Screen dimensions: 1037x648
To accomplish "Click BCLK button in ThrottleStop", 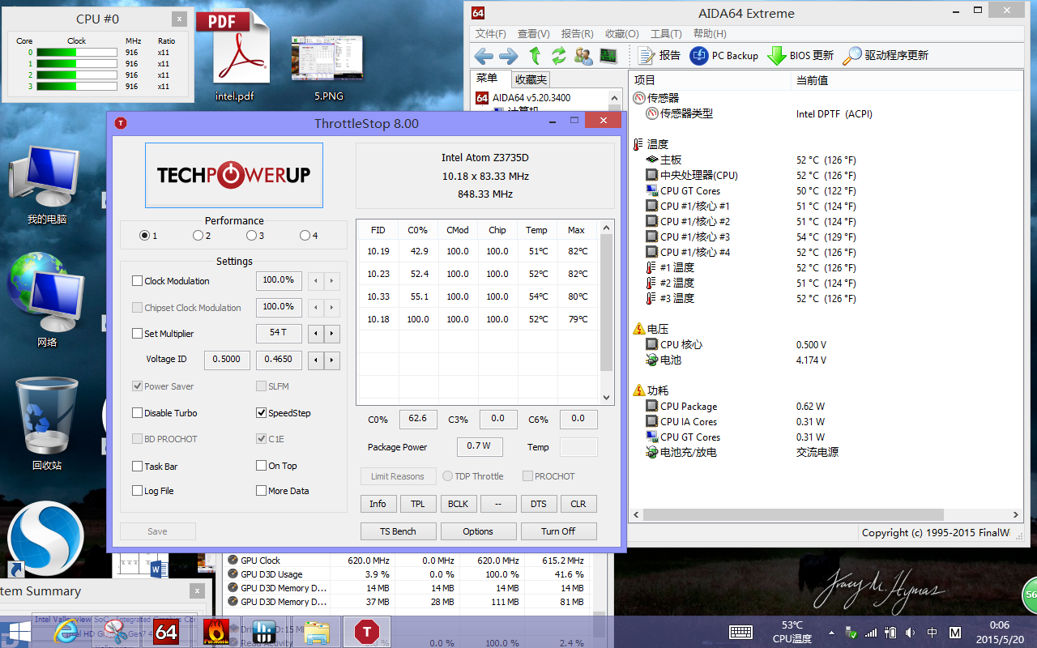I will point(458,504).
